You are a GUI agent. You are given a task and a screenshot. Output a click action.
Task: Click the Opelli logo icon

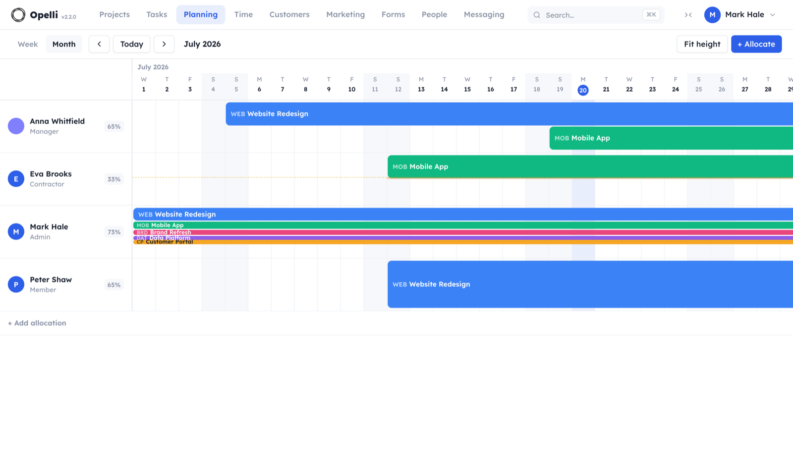[18, 15]
